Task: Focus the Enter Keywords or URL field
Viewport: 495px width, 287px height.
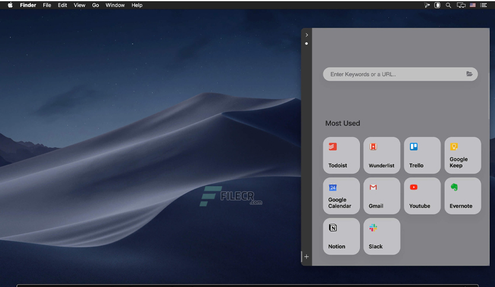Action: (x=400, y=74)
